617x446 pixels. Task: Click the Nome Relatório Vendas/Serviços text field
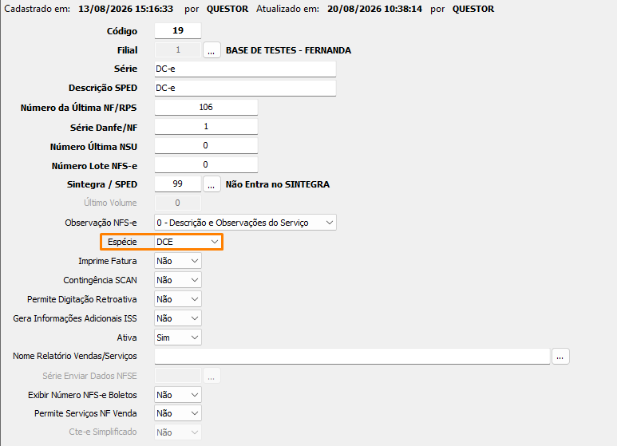[x=352, y=357]
